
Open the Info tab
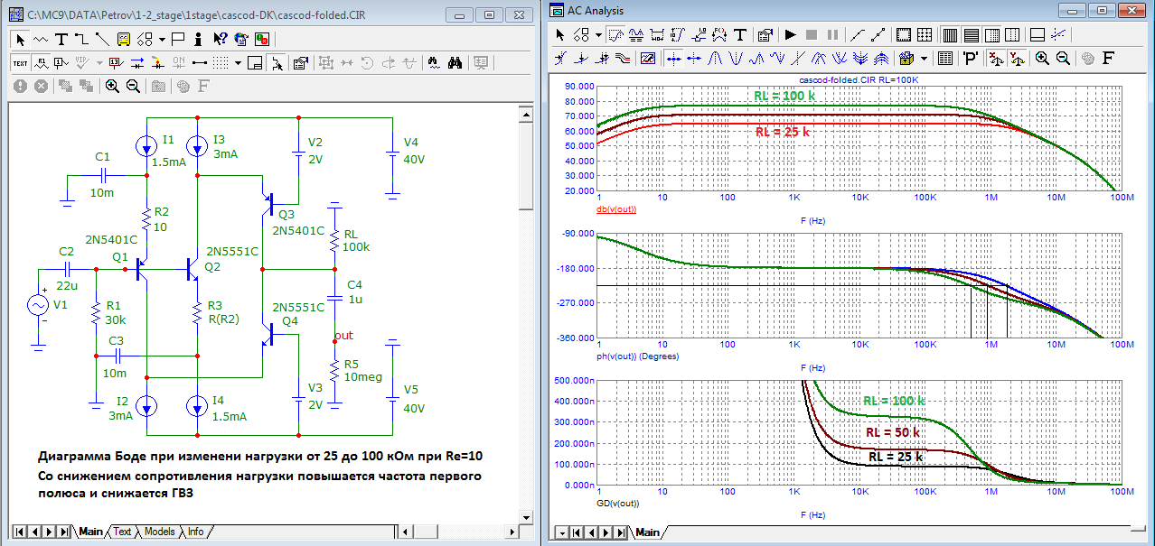click(x=195, y=532)
